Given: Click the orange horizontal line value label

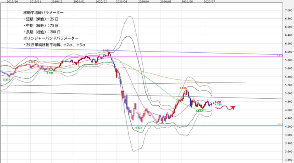Looking at the screenshot, I should (x=280, y=124).
